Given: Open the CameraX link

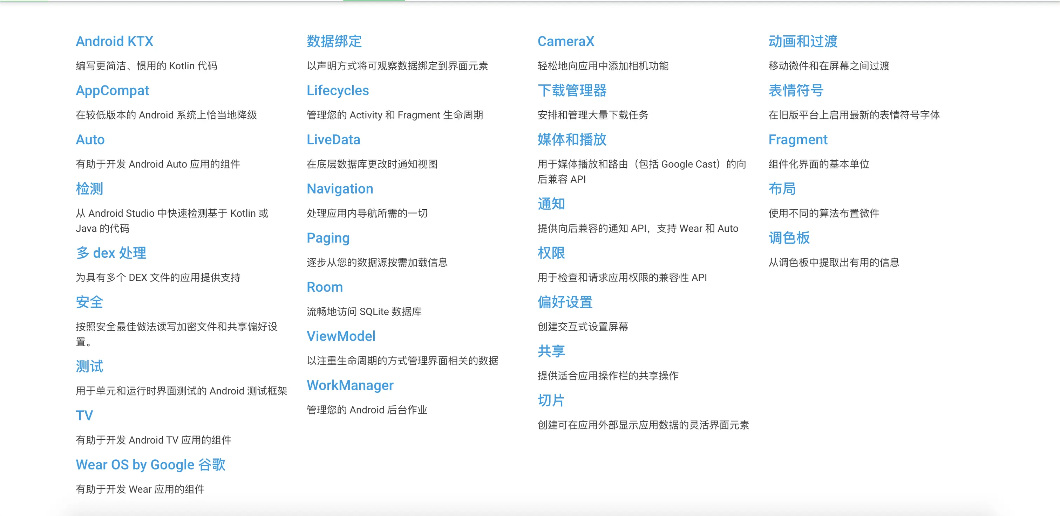Looking at the screenshot, I should pyautogui.click(x=566, y=42).
